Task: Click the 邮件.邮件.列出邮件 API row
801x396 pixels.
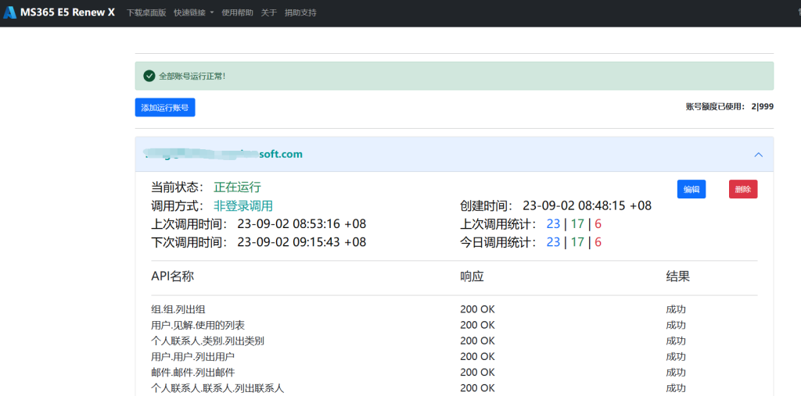Action: (x=454, y=372)
